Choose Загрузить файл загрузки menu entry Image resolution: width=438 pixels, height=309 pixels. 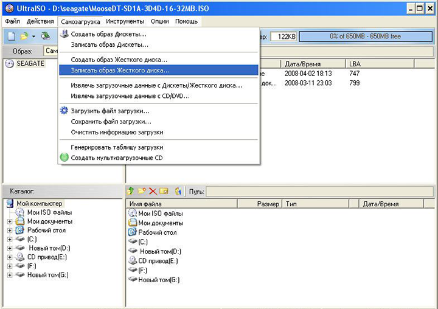[x=159, y=111]
